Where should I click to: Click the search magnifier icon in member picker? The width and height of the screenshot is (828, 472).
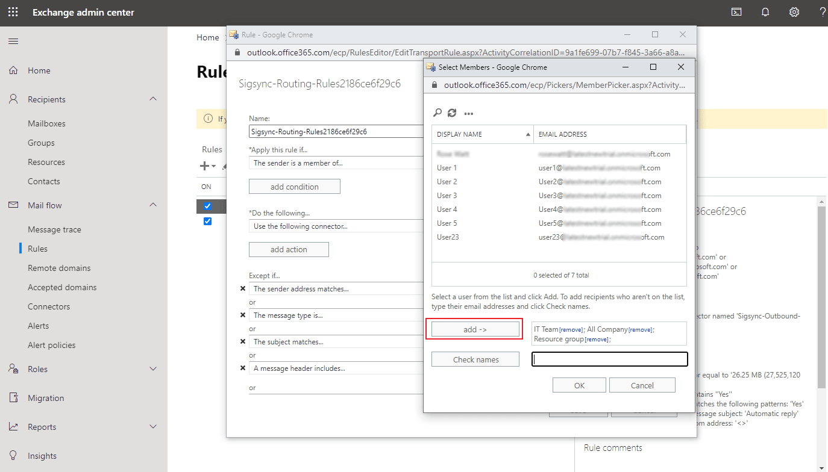[x=438, y=113]
